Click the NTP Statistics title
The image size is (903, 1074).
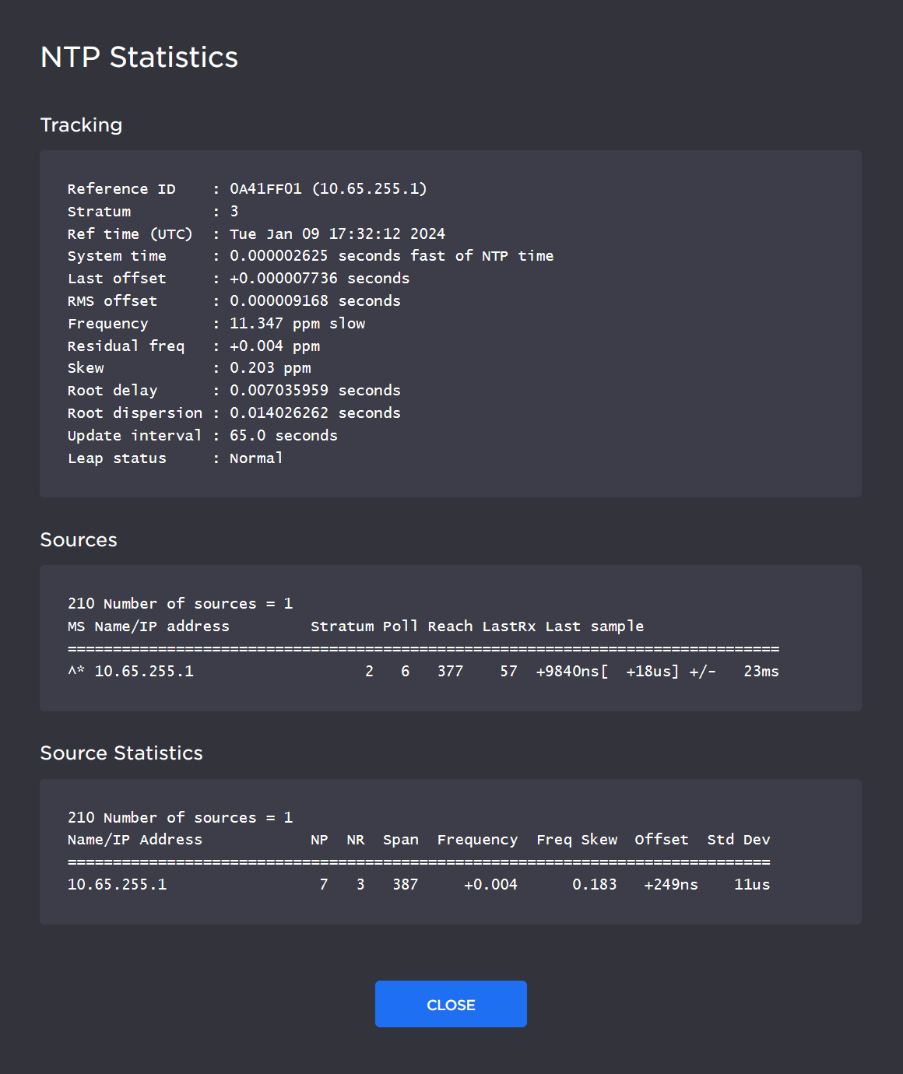[139, 58]
